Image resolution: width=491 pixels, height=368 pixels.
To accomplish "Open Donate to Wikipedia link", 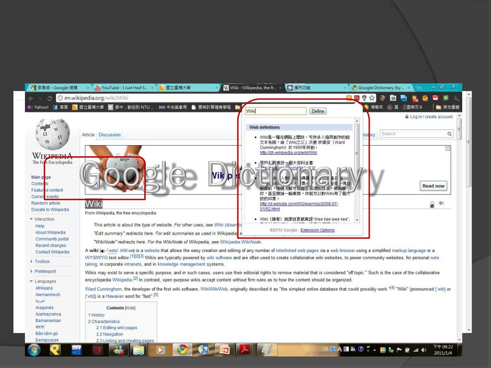I will (50, 210).
